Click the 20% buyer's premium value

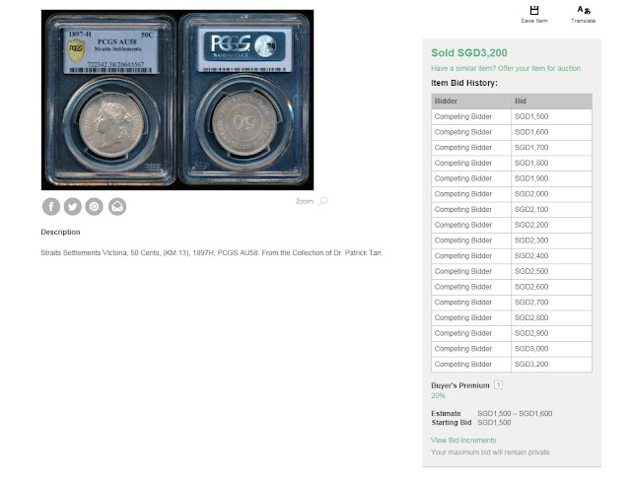click(x=438, y=395)
